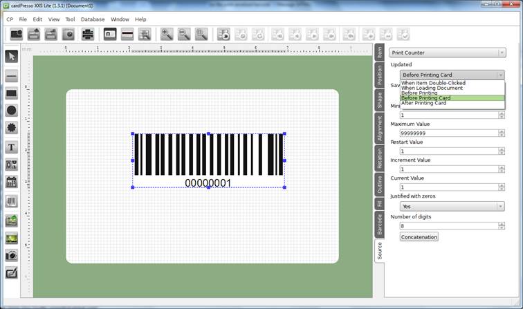
Task: Switch to the Alignment side tab
Action: click(x=380, y=129)
